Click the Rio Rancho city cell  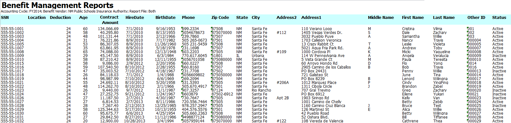pyautogui.click(x=261, y=90)
